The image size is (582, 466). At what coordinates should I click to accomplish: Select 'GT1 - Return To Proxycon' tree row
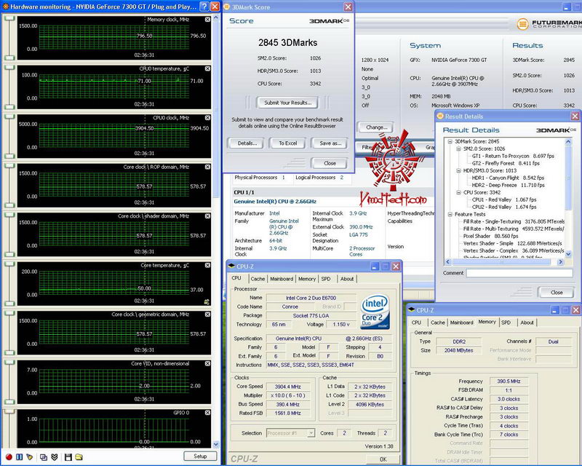pos(513,156)
